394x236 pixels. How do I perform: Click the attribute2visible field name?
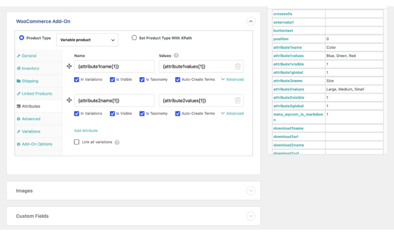[289, 97]
